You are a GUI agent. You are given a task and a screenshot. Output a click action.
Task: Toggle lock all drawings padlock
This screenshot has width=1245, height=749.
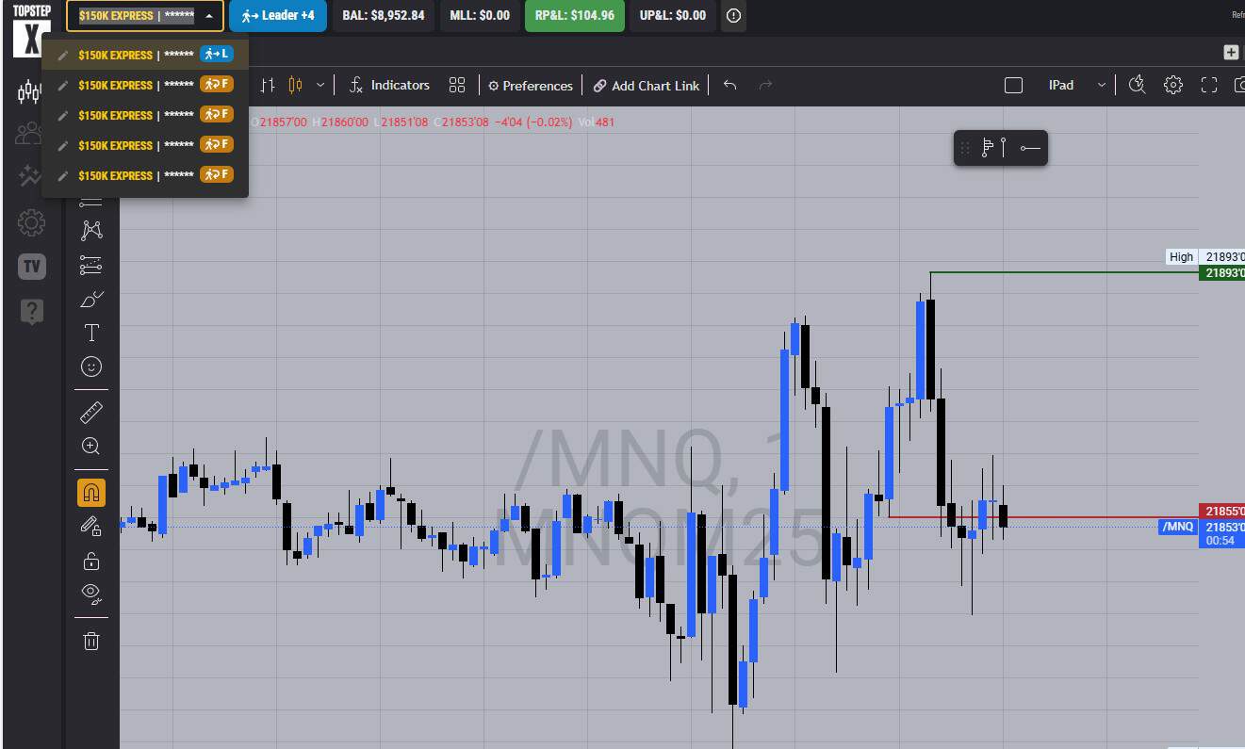click(91, 561)
